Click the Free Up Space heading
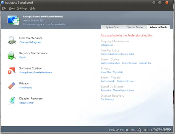The height and width of the screenshot is (134, 175). pos(110,50)
